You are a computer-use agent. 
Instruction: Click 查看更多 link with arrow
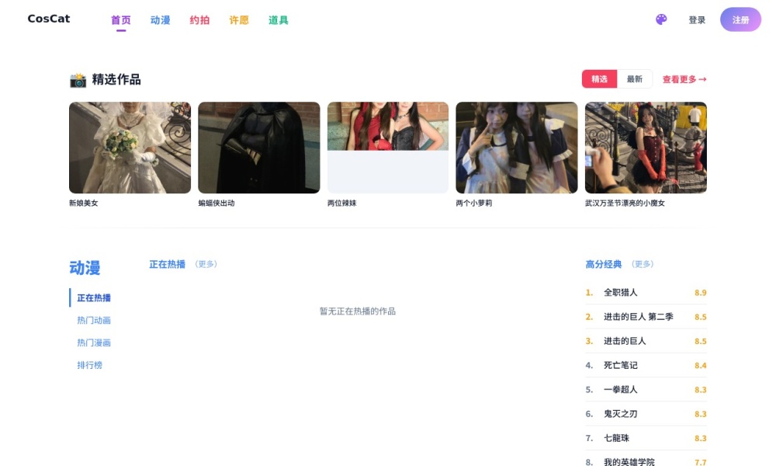[x=684, y=79]
